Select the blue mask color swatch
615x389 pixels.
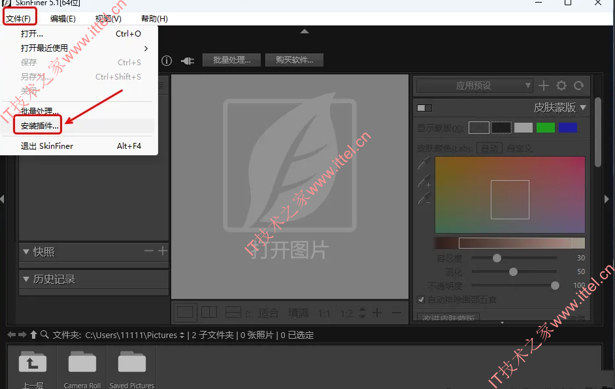point(567,127)
